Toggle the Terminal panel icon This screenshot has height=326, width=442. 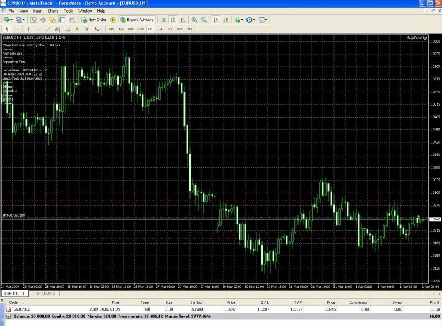[62, 20]
